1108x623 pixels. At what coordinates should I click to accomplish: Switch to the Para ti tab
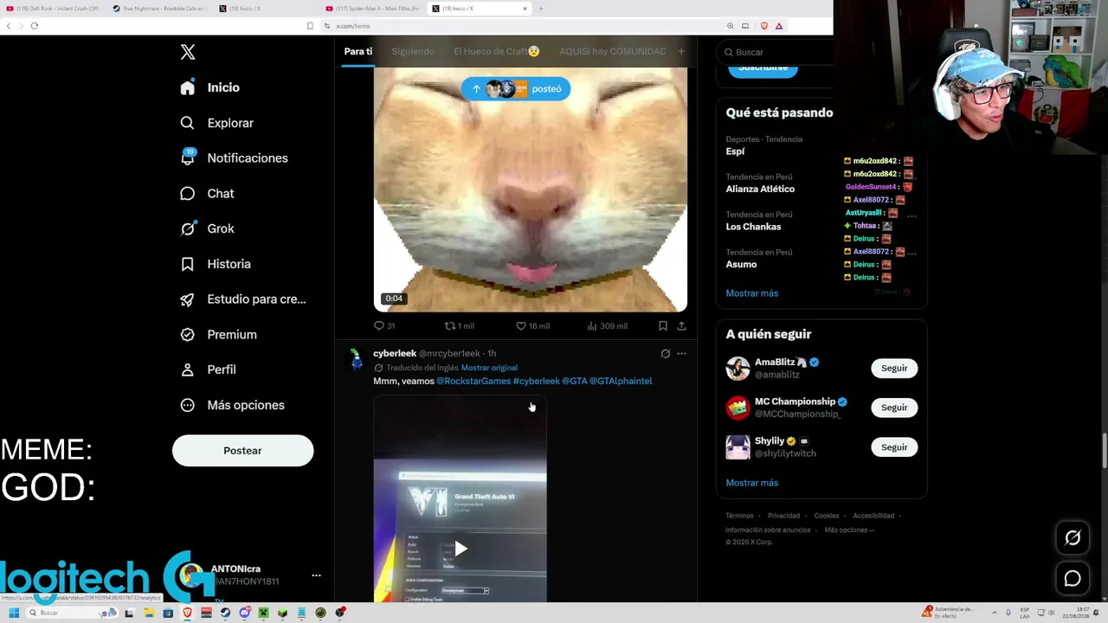tap(358, 51)
